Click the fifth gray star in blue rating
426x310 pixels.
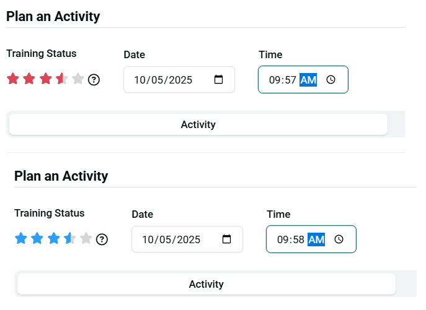click(86, 238)
